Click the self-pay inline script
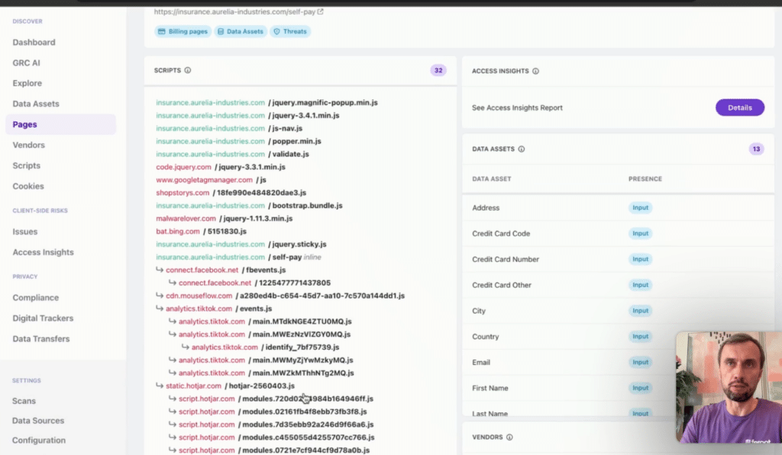 (x=238, y=257)
